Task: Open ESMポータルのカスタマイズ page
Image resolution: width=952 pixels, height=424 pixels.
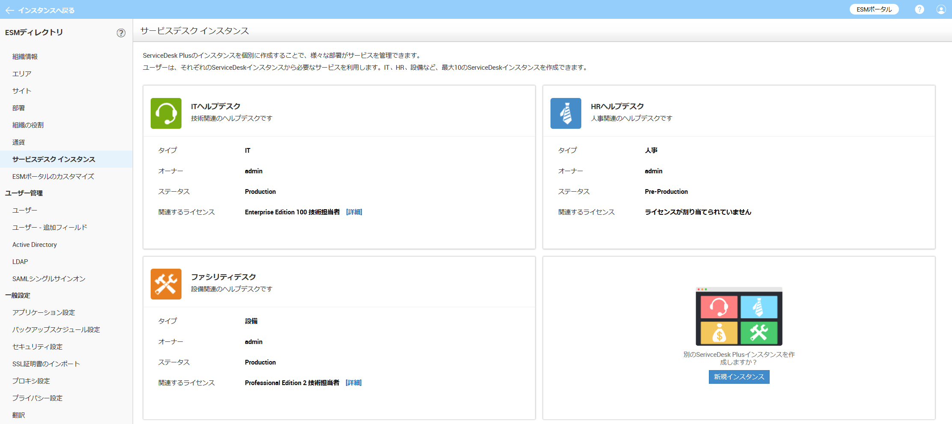Action: [53, 176]
